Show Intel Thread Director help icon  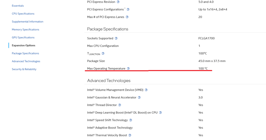(x=120, y=105)
